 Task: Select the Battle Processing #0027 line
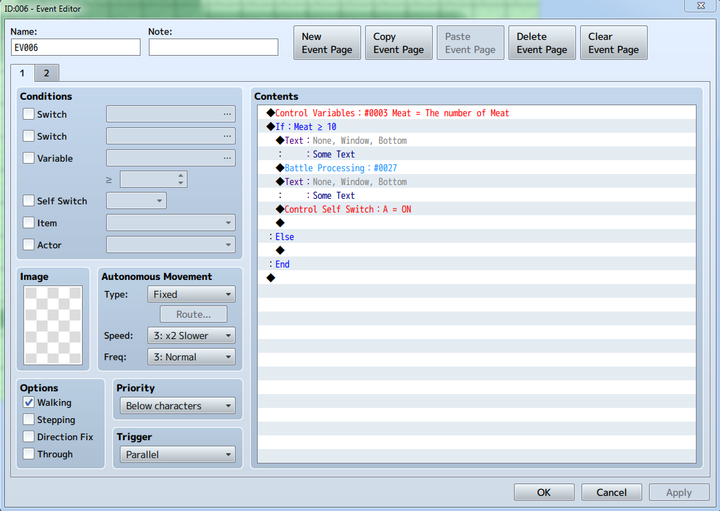point(477,168)
